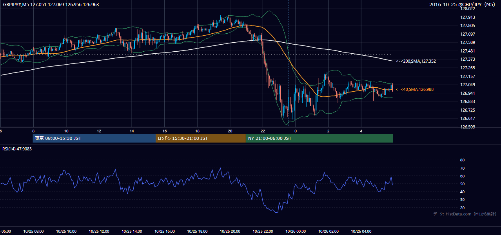Click the 10/26 04:00 time axis label
Viewport: 501px width, 235px height.
click(361, 231)
